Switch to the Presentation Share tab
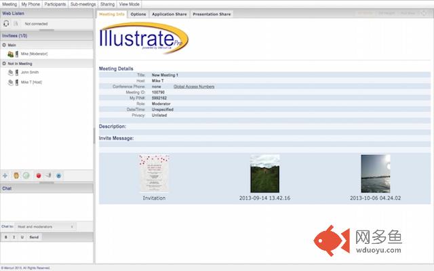This screenshot has height=271, width=434. pos(212,14)
